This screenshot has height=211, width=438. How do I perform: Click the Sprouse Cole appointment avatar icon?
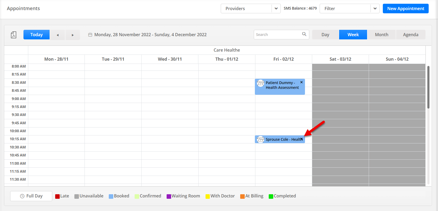point(260,139)
